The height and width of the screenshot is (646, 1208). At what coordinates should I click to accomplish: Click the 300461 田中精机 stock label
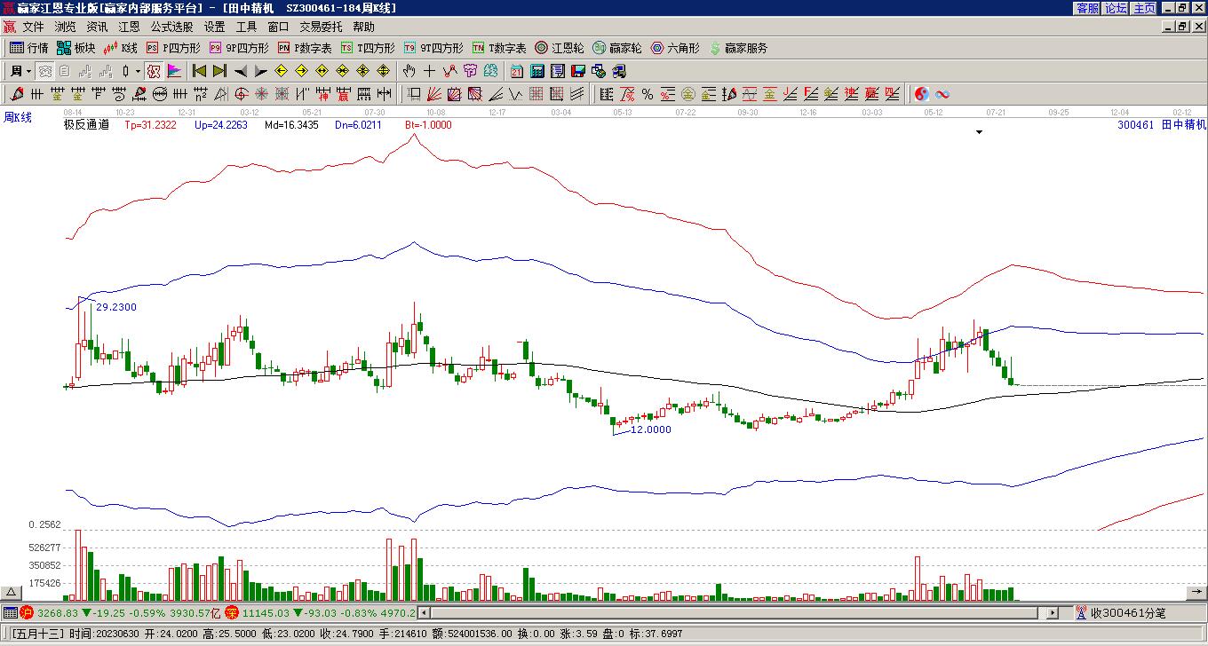(1162, 125)
